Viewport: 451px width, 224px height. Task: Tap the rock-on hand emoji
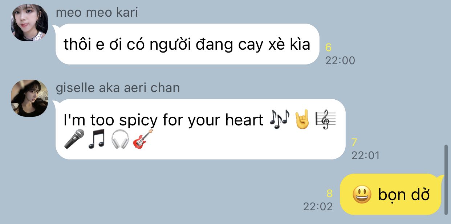click(302, 120)
